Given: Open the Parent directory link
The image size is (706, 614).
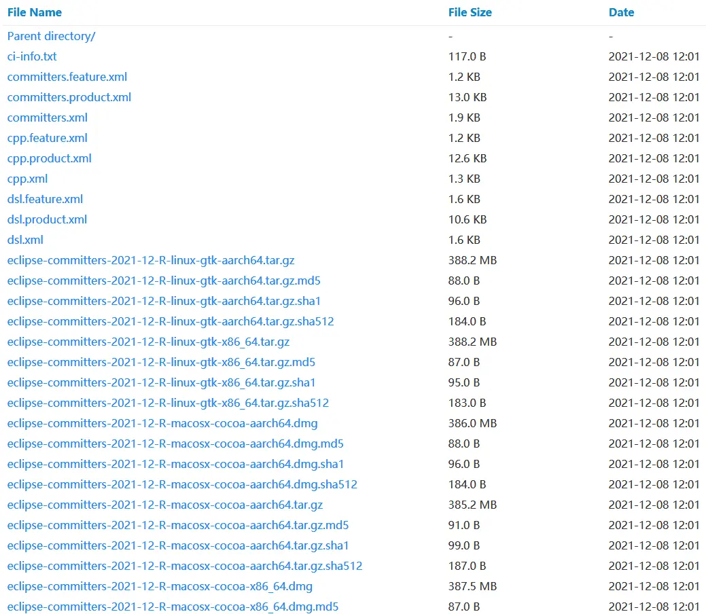Looking at the screenshot, I should coord(51,36).
